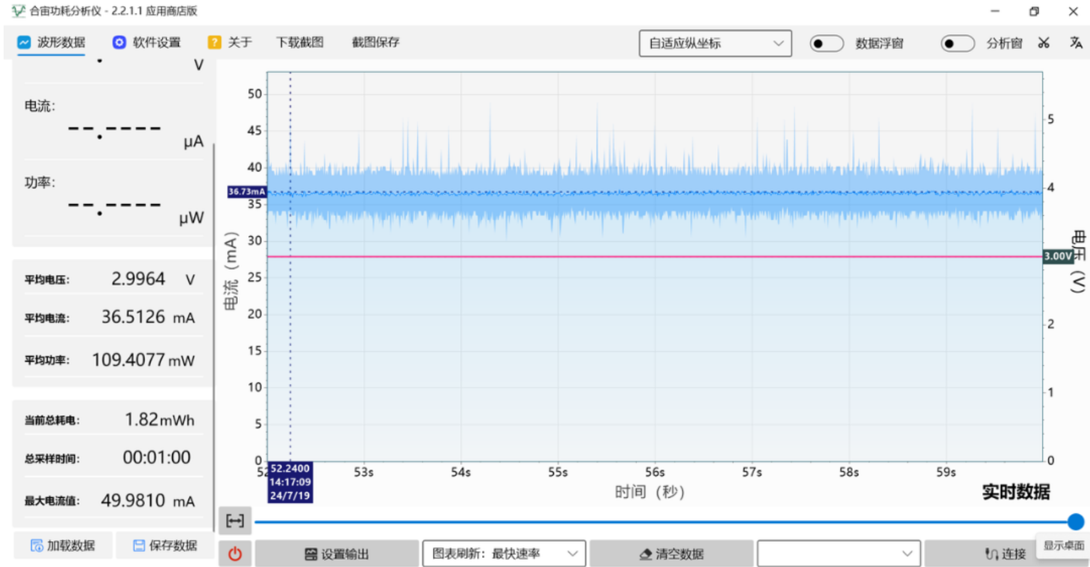The image size is (1090, 567).
Task: Click the average voltage value 2.9964
Action: coord(138,279)
